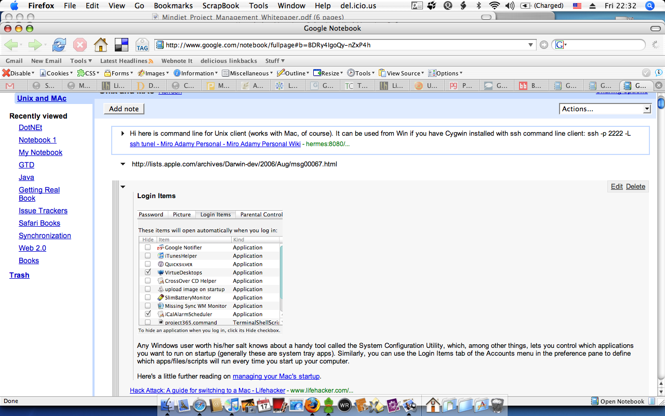This screenshot has height=416, width=665.
Task: Open the address bar history dropdown arrow
Action: (x=530, y=45)
